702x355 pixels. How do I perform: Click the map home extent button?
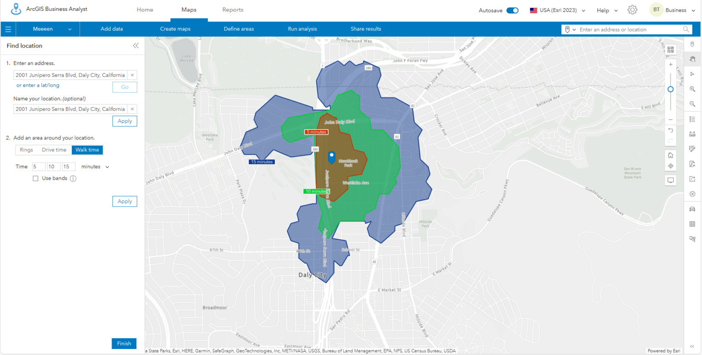[670, 155]
